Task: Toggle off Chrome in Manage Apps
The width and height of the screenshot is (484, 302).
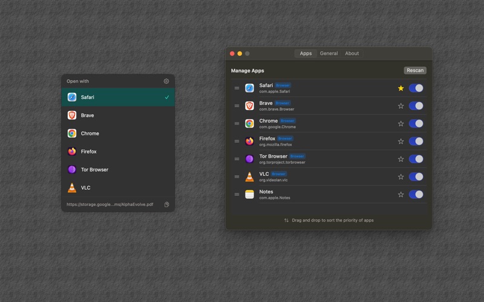Action: pos(416,124)
